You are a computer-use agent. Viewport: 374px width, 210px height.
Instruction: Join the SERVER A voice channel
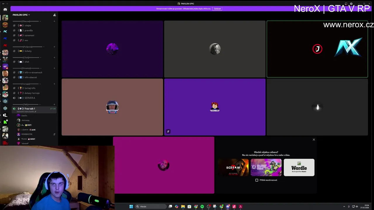pyautogui.click(x=34, y=98)
